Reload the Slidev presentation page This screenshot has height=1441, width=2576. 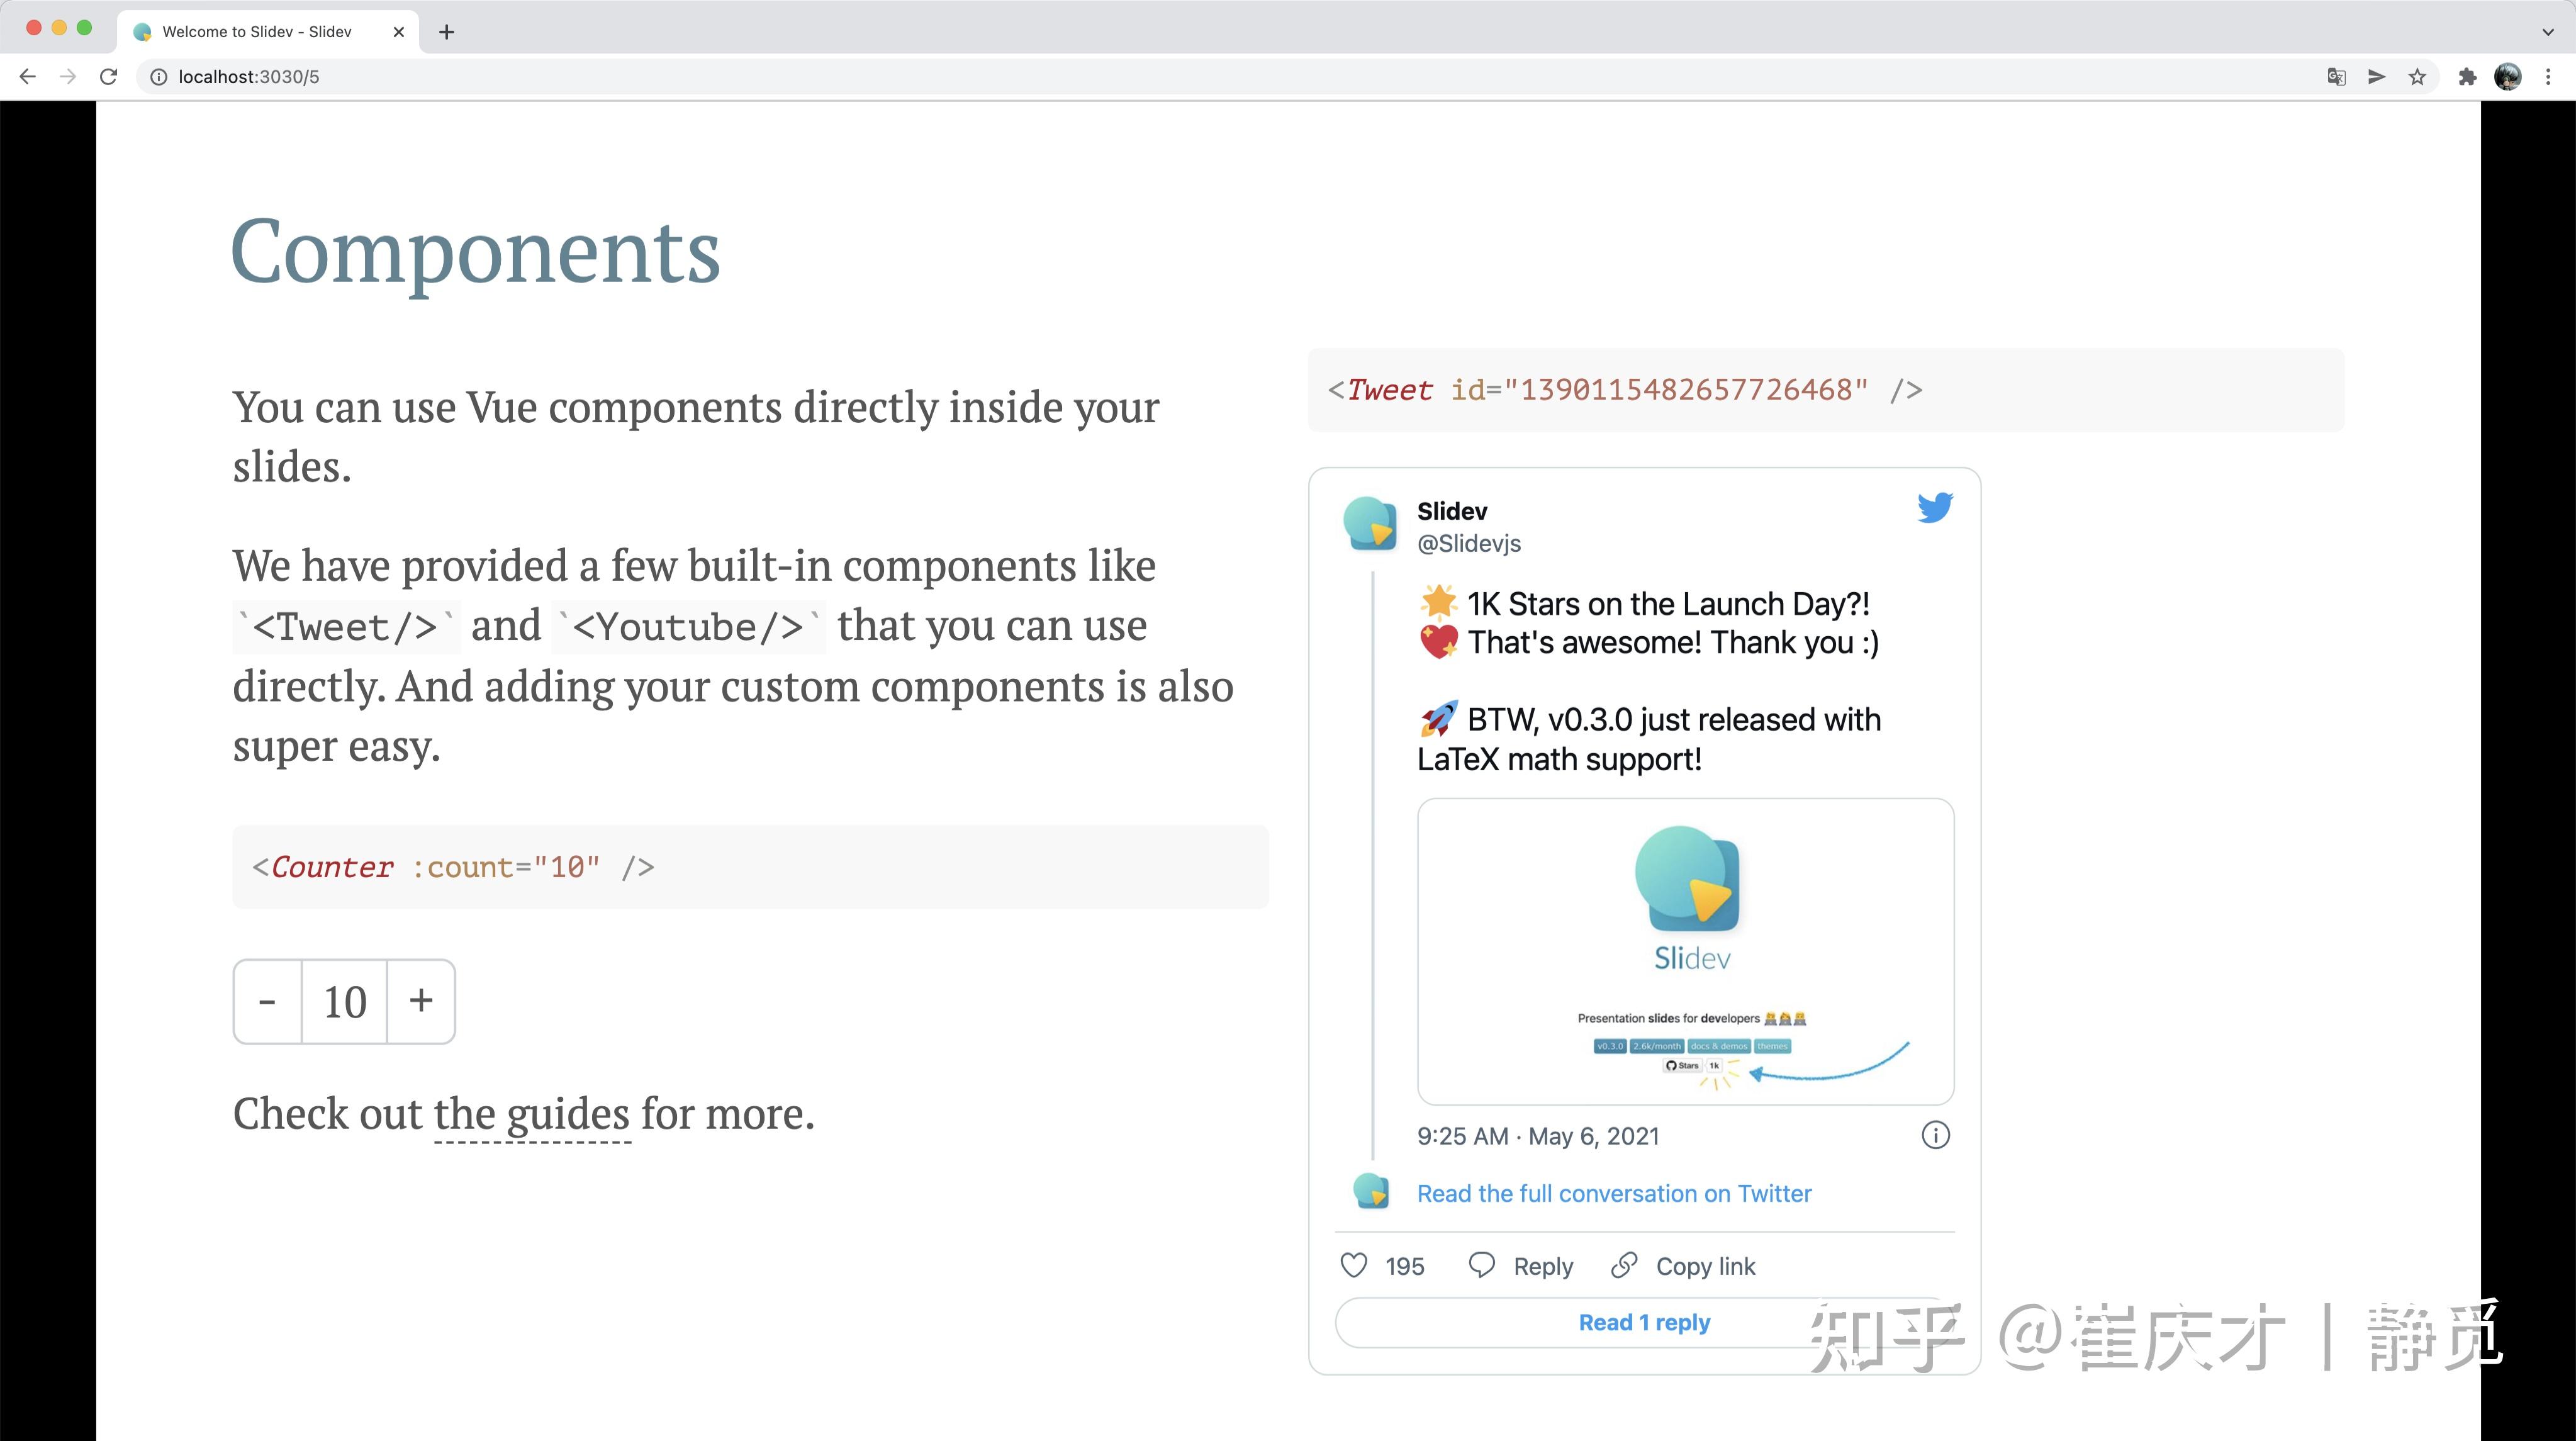109,76
